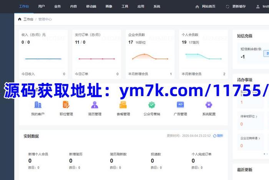
Task: Open 简历管理 shortcut icon
Action: [x=95, y=105]
